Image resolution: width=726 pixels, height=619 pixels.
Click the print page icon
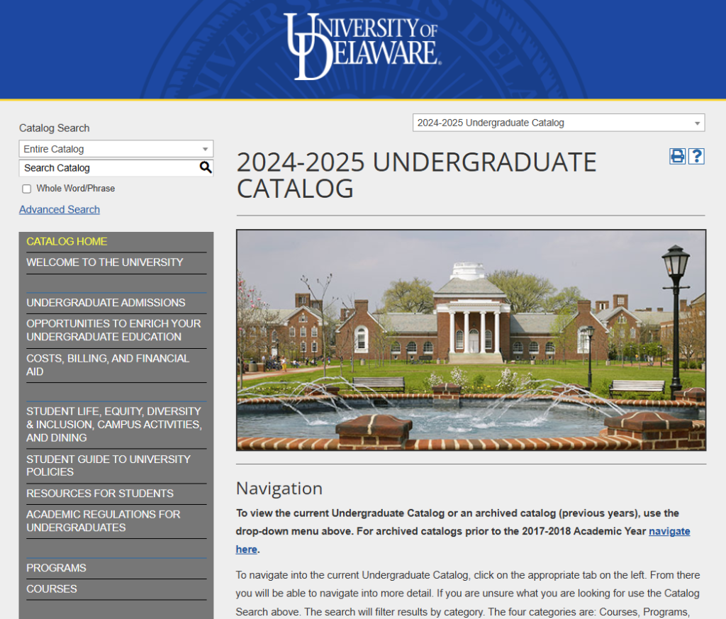click(x=678, y=156)
